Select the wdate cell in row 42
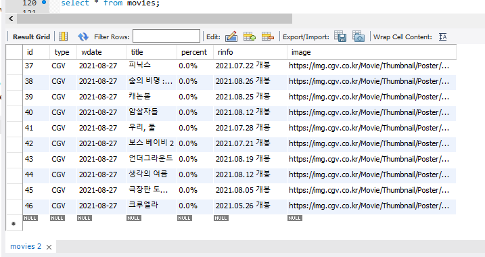 [x=101, y=143]
